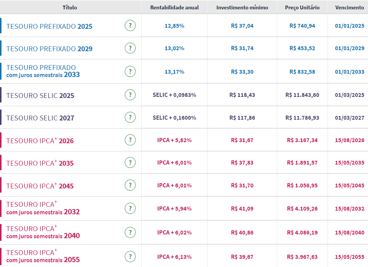Click the Investimento mínimo column header

(x=242, y=7)
